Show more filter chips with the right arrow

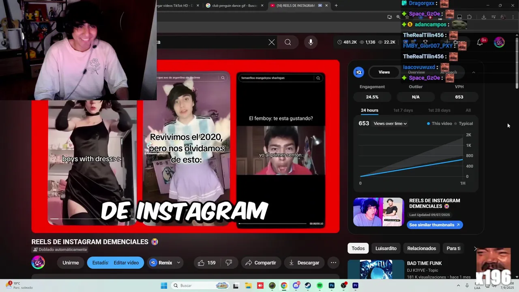coord(475,249)
